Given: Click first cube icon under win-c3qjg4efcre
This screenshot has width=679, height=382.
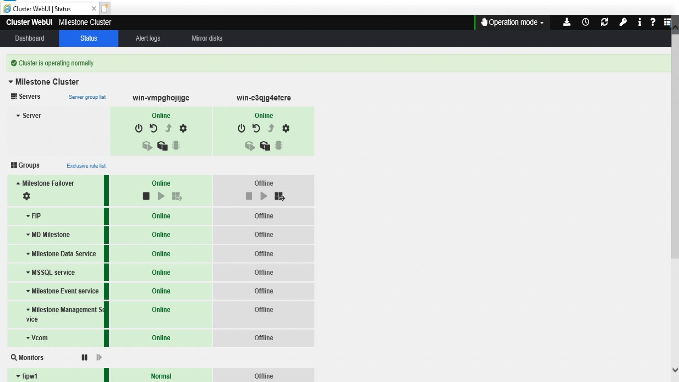Looking at the screenshot, I should [250, 146].
